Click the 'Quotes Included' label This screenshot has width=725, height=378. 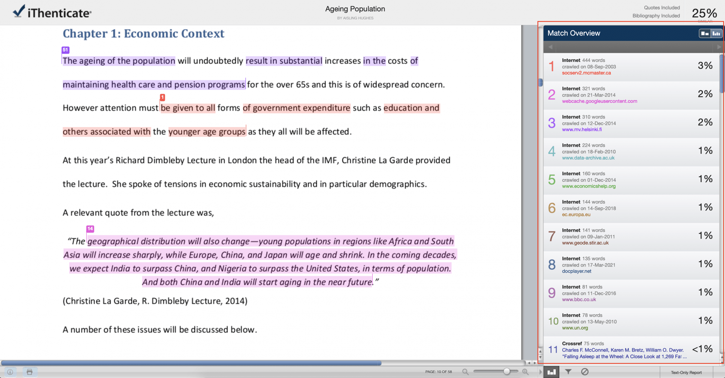point(662,8)
